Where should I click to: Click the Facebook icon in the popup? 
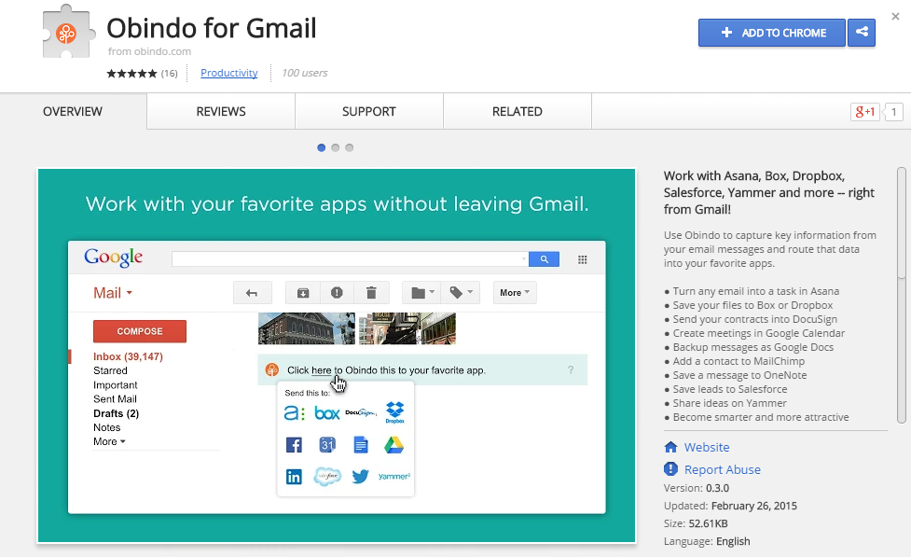pyautogui.click(x=295, y=445)
